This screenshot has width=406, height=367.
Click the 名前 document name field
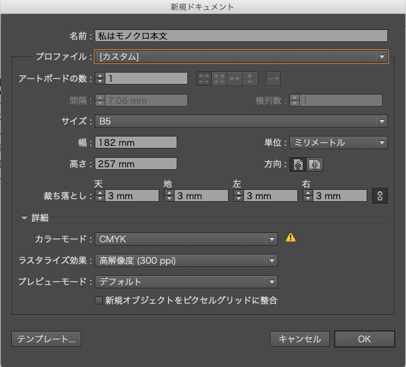tap(241, 36)
